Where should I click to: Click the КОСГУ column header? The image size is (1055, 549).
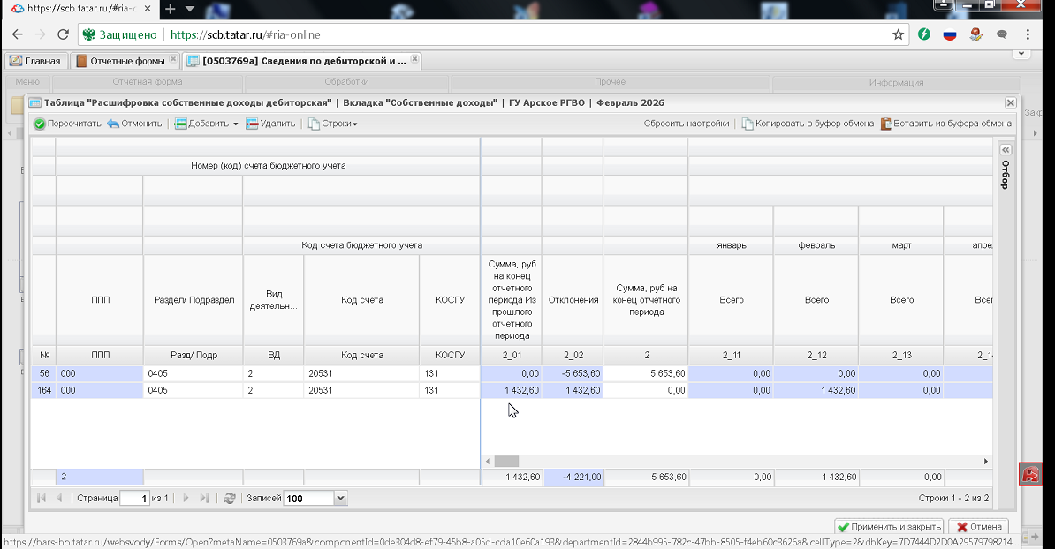pyautogui.click(x=450, y=355)
